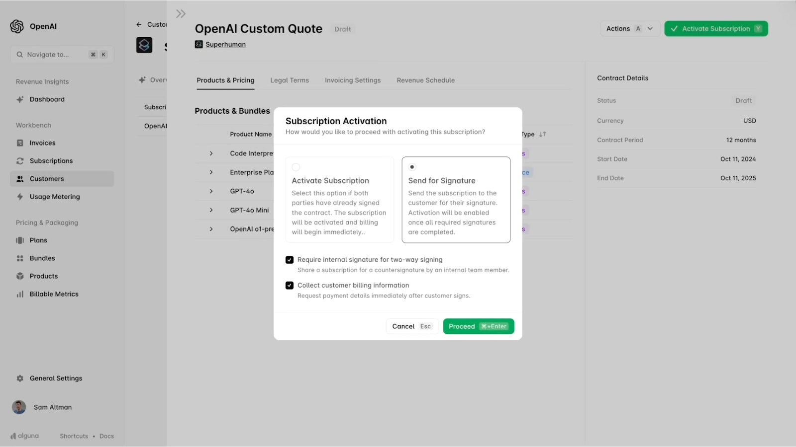Collapse the panel using the double-chevron icon
Image resolution: width=796 pixels, height=447 pixels.
tap(180, 13)
